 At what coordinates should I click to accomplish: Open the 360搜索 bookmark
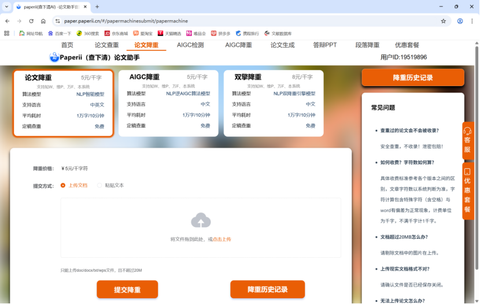(88, 34)
